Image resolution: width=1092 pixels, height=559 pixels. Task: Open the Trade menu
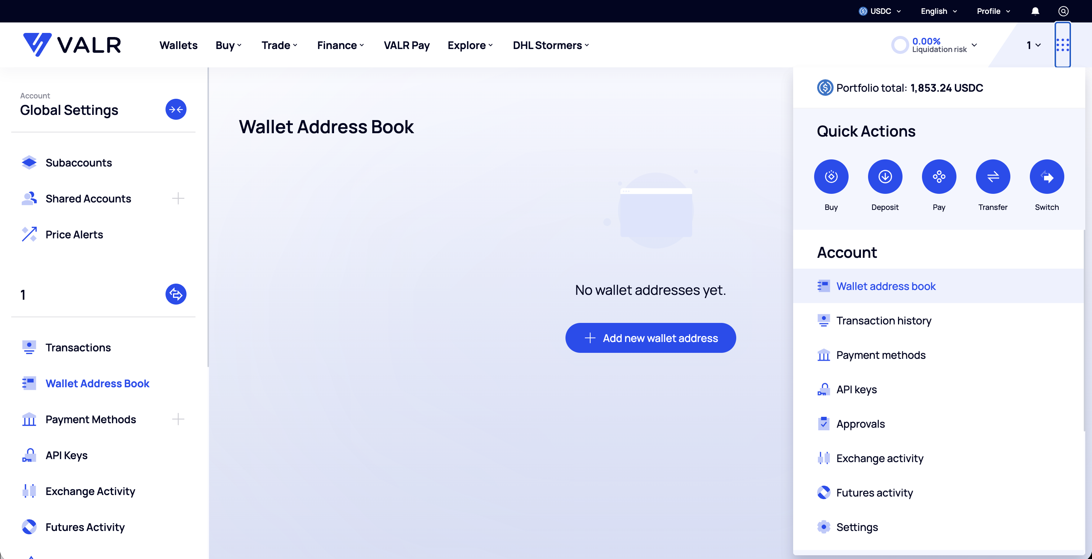(279, 45)
